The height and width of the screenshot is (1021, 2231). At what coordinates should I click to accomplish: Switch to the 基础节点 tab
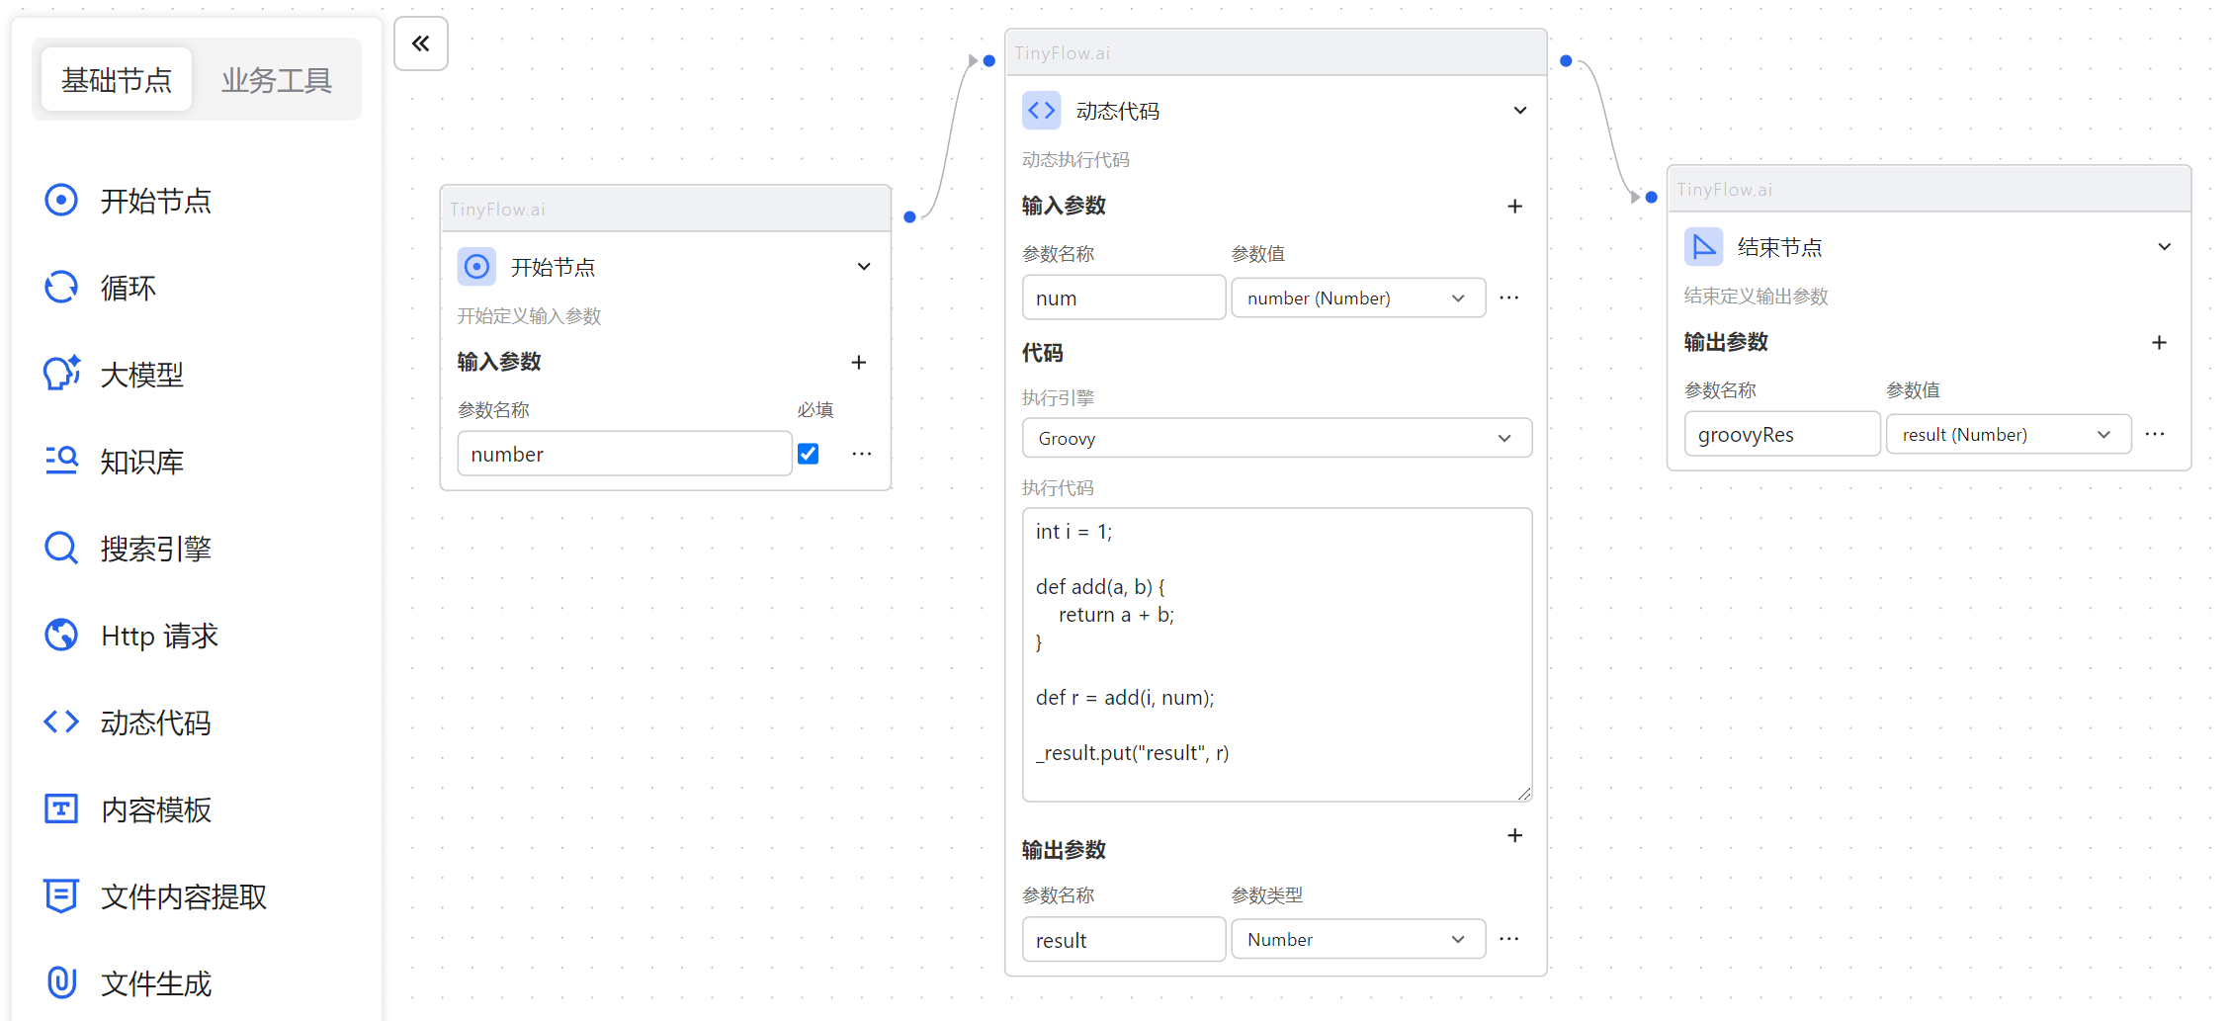tap(117, 80)
